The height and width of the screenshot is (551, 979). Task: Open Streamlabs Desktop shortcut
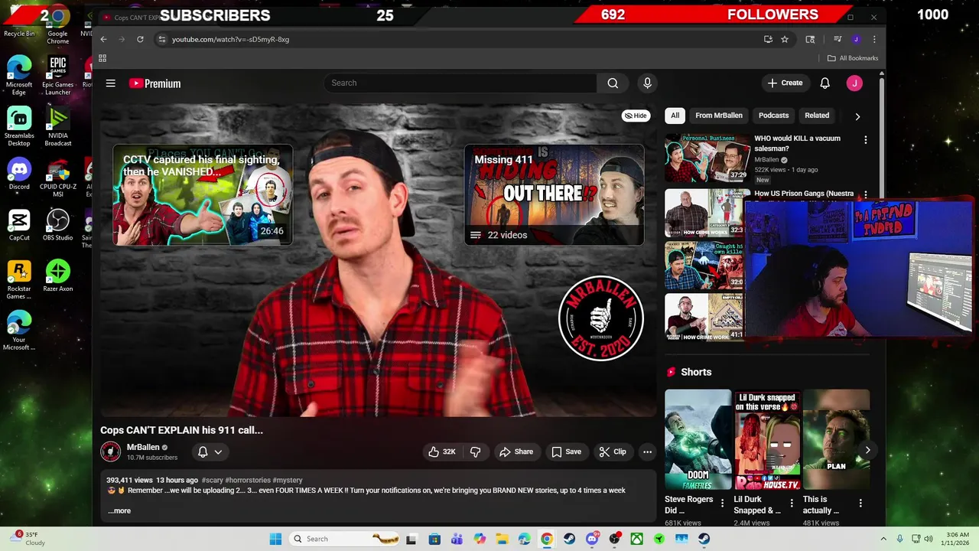[x=19, y=126]
